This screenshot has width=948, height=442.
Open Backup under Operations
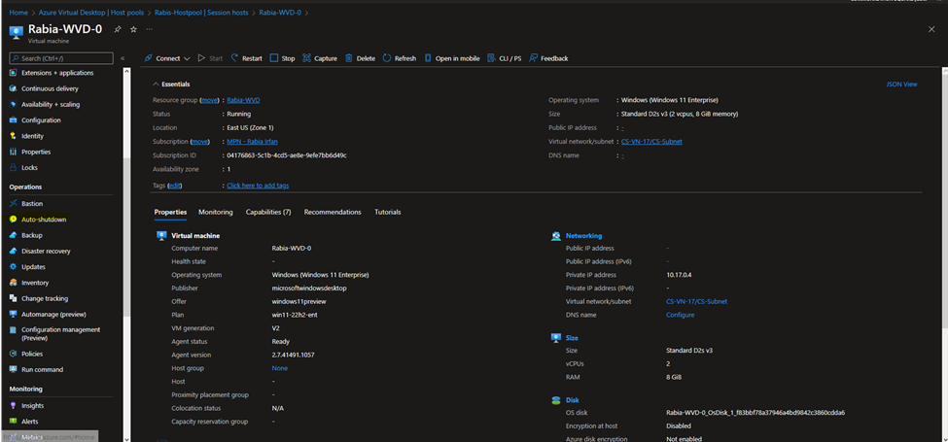point(32,235)
